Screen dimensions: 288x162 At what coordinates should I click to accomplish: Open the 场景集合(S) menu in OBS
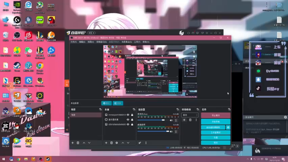click(x=127, y=42)
